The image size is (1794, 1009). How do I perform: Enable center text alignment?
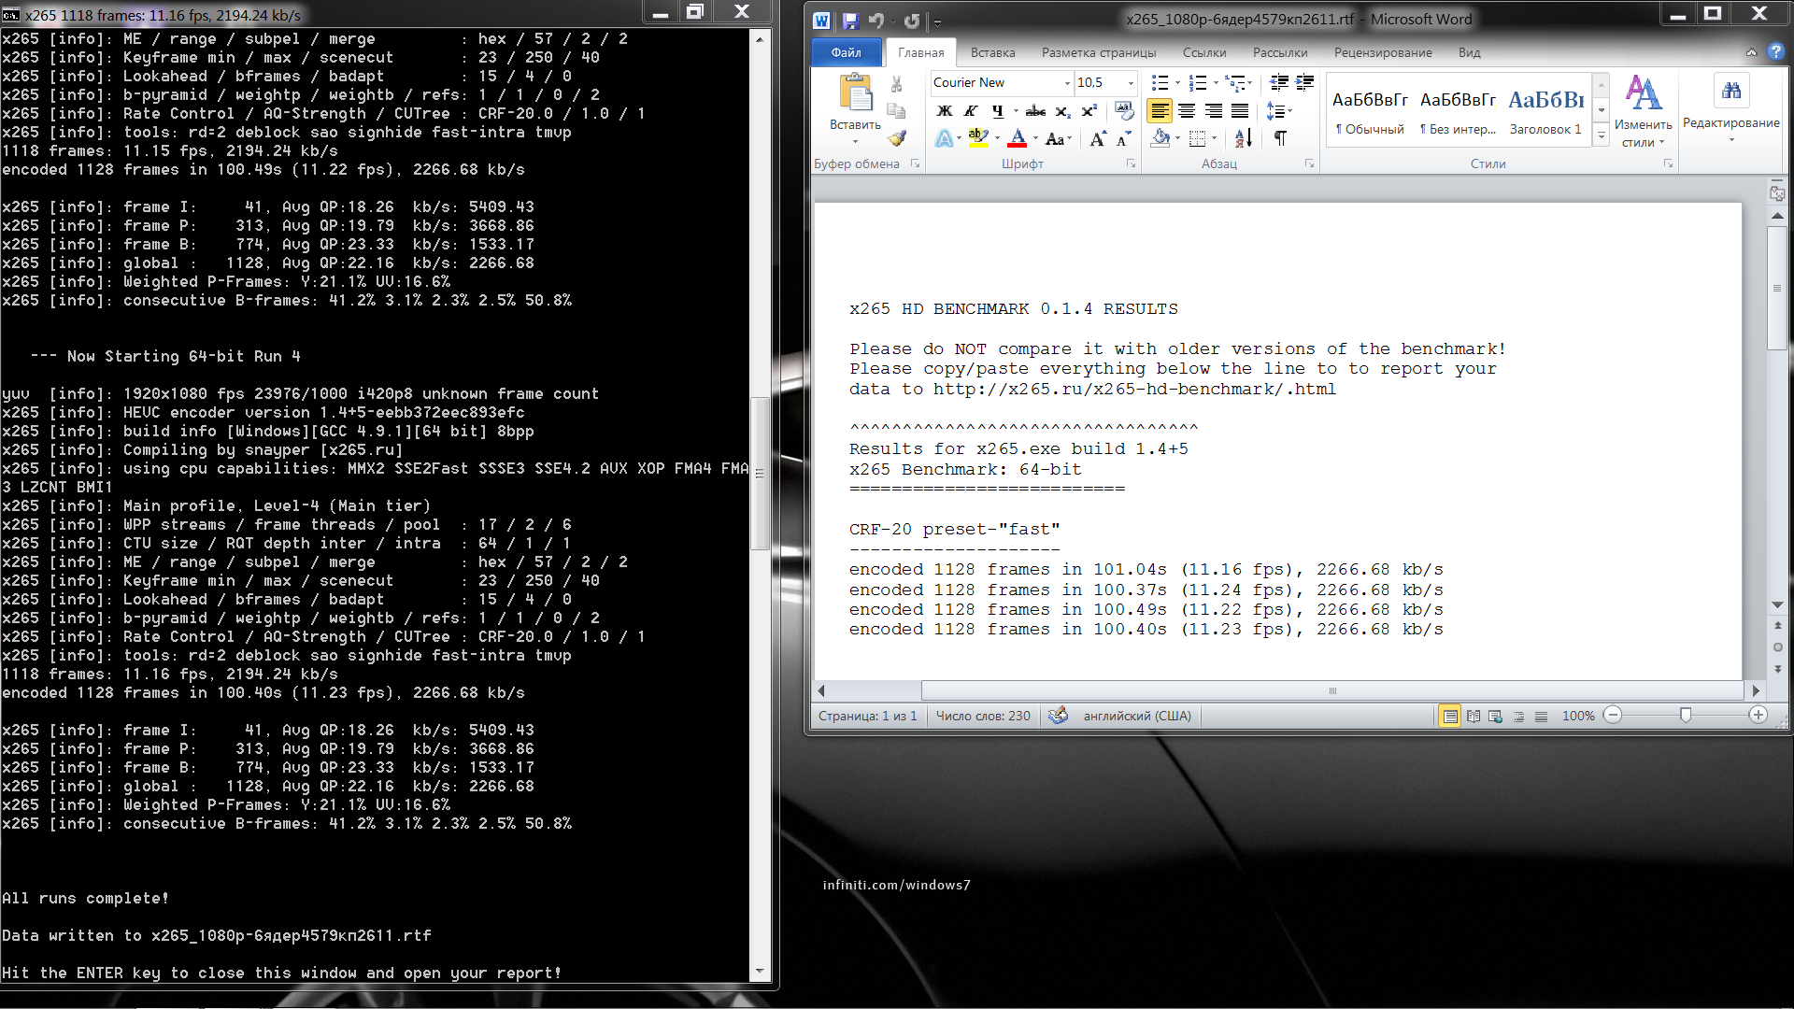[1187, 111]
